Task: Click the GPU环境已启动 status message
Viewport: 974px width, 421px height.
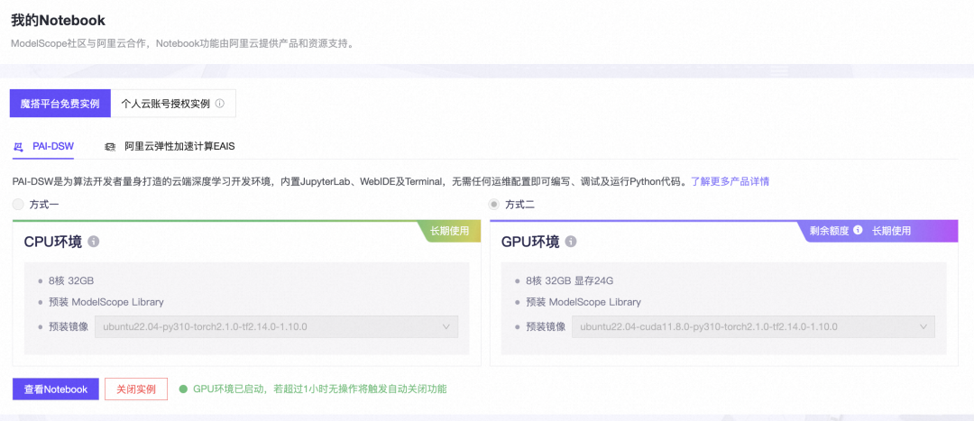Action: click(x=320, y=389)
